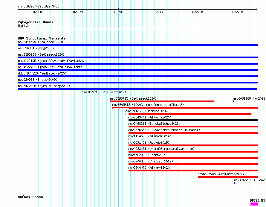Select the nsv6406985 (Sedlazeck2020) label

[x=221, y=174]
